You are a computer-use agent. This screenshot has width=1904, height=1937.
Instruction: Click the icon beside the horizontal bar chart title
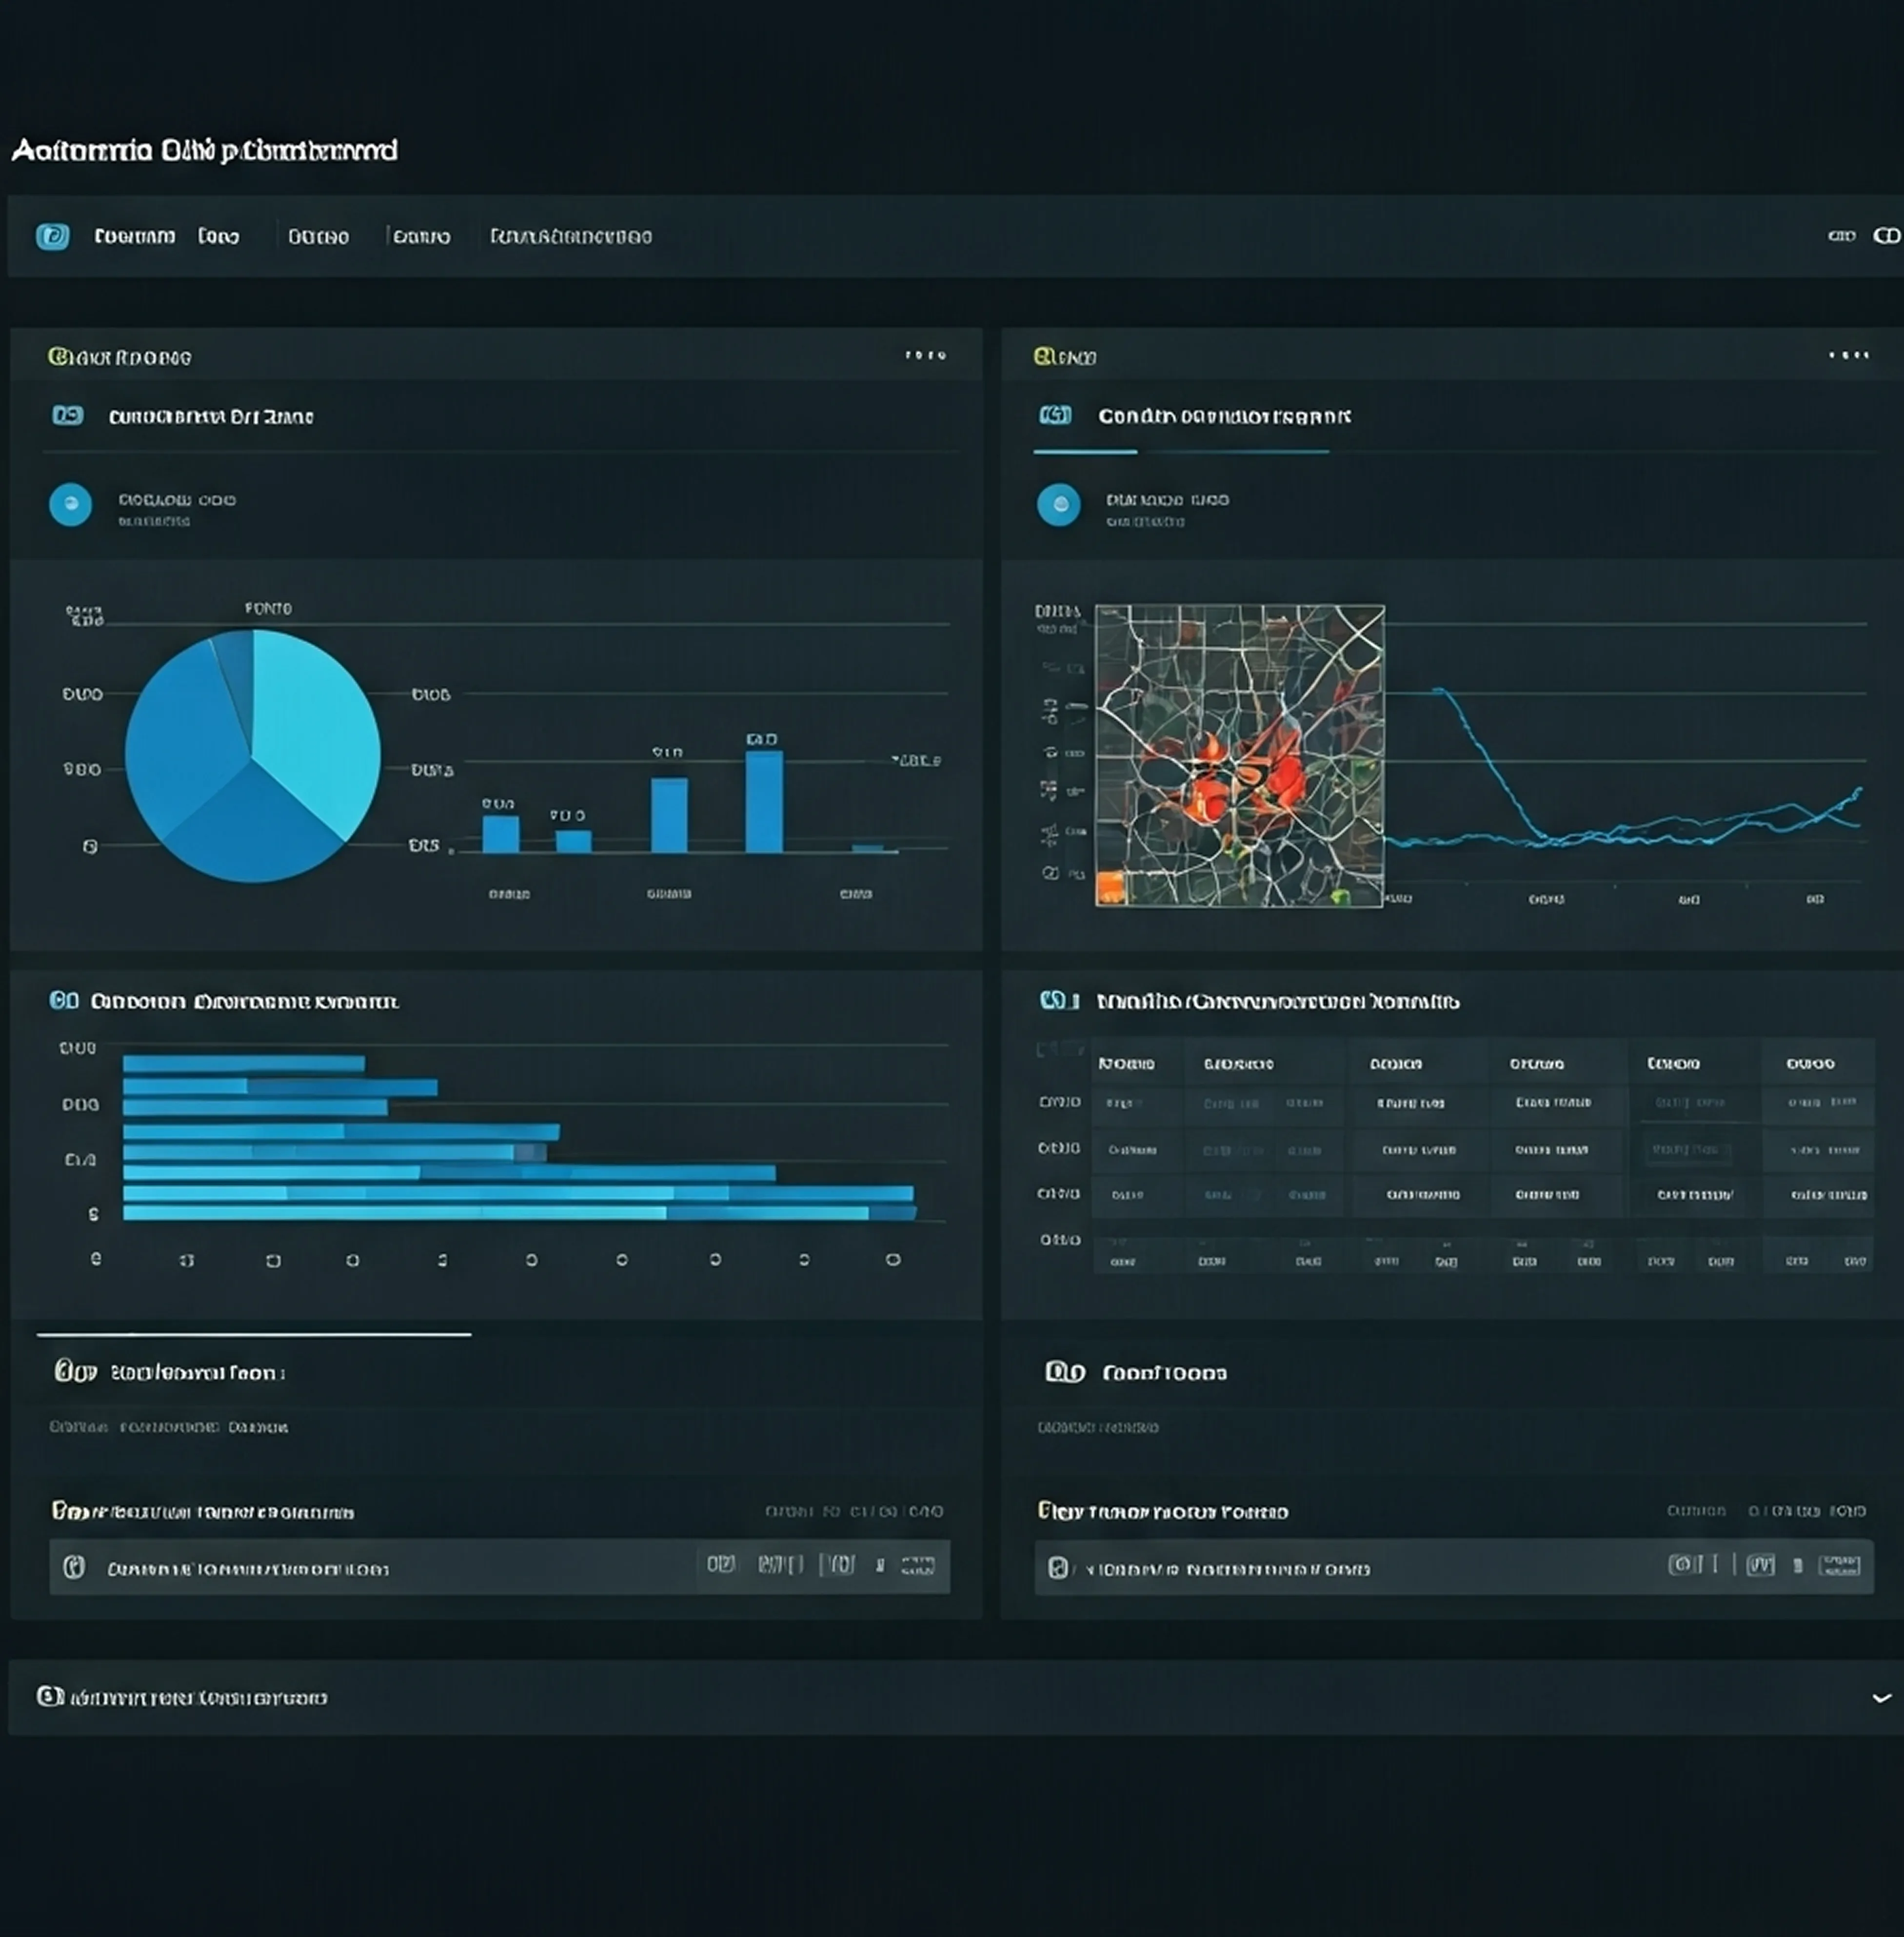coord(64,1000)
